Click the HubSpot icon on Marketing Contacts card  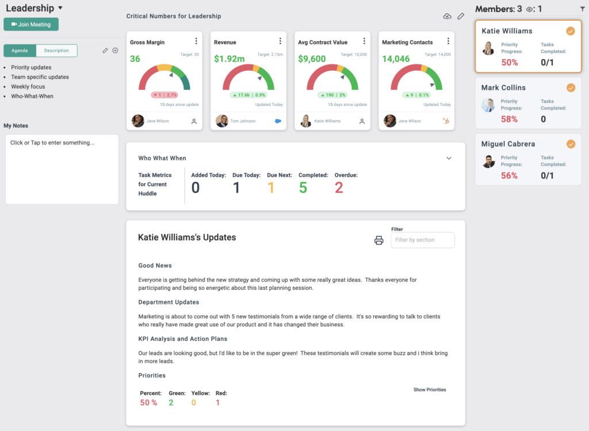pos(446,121)
